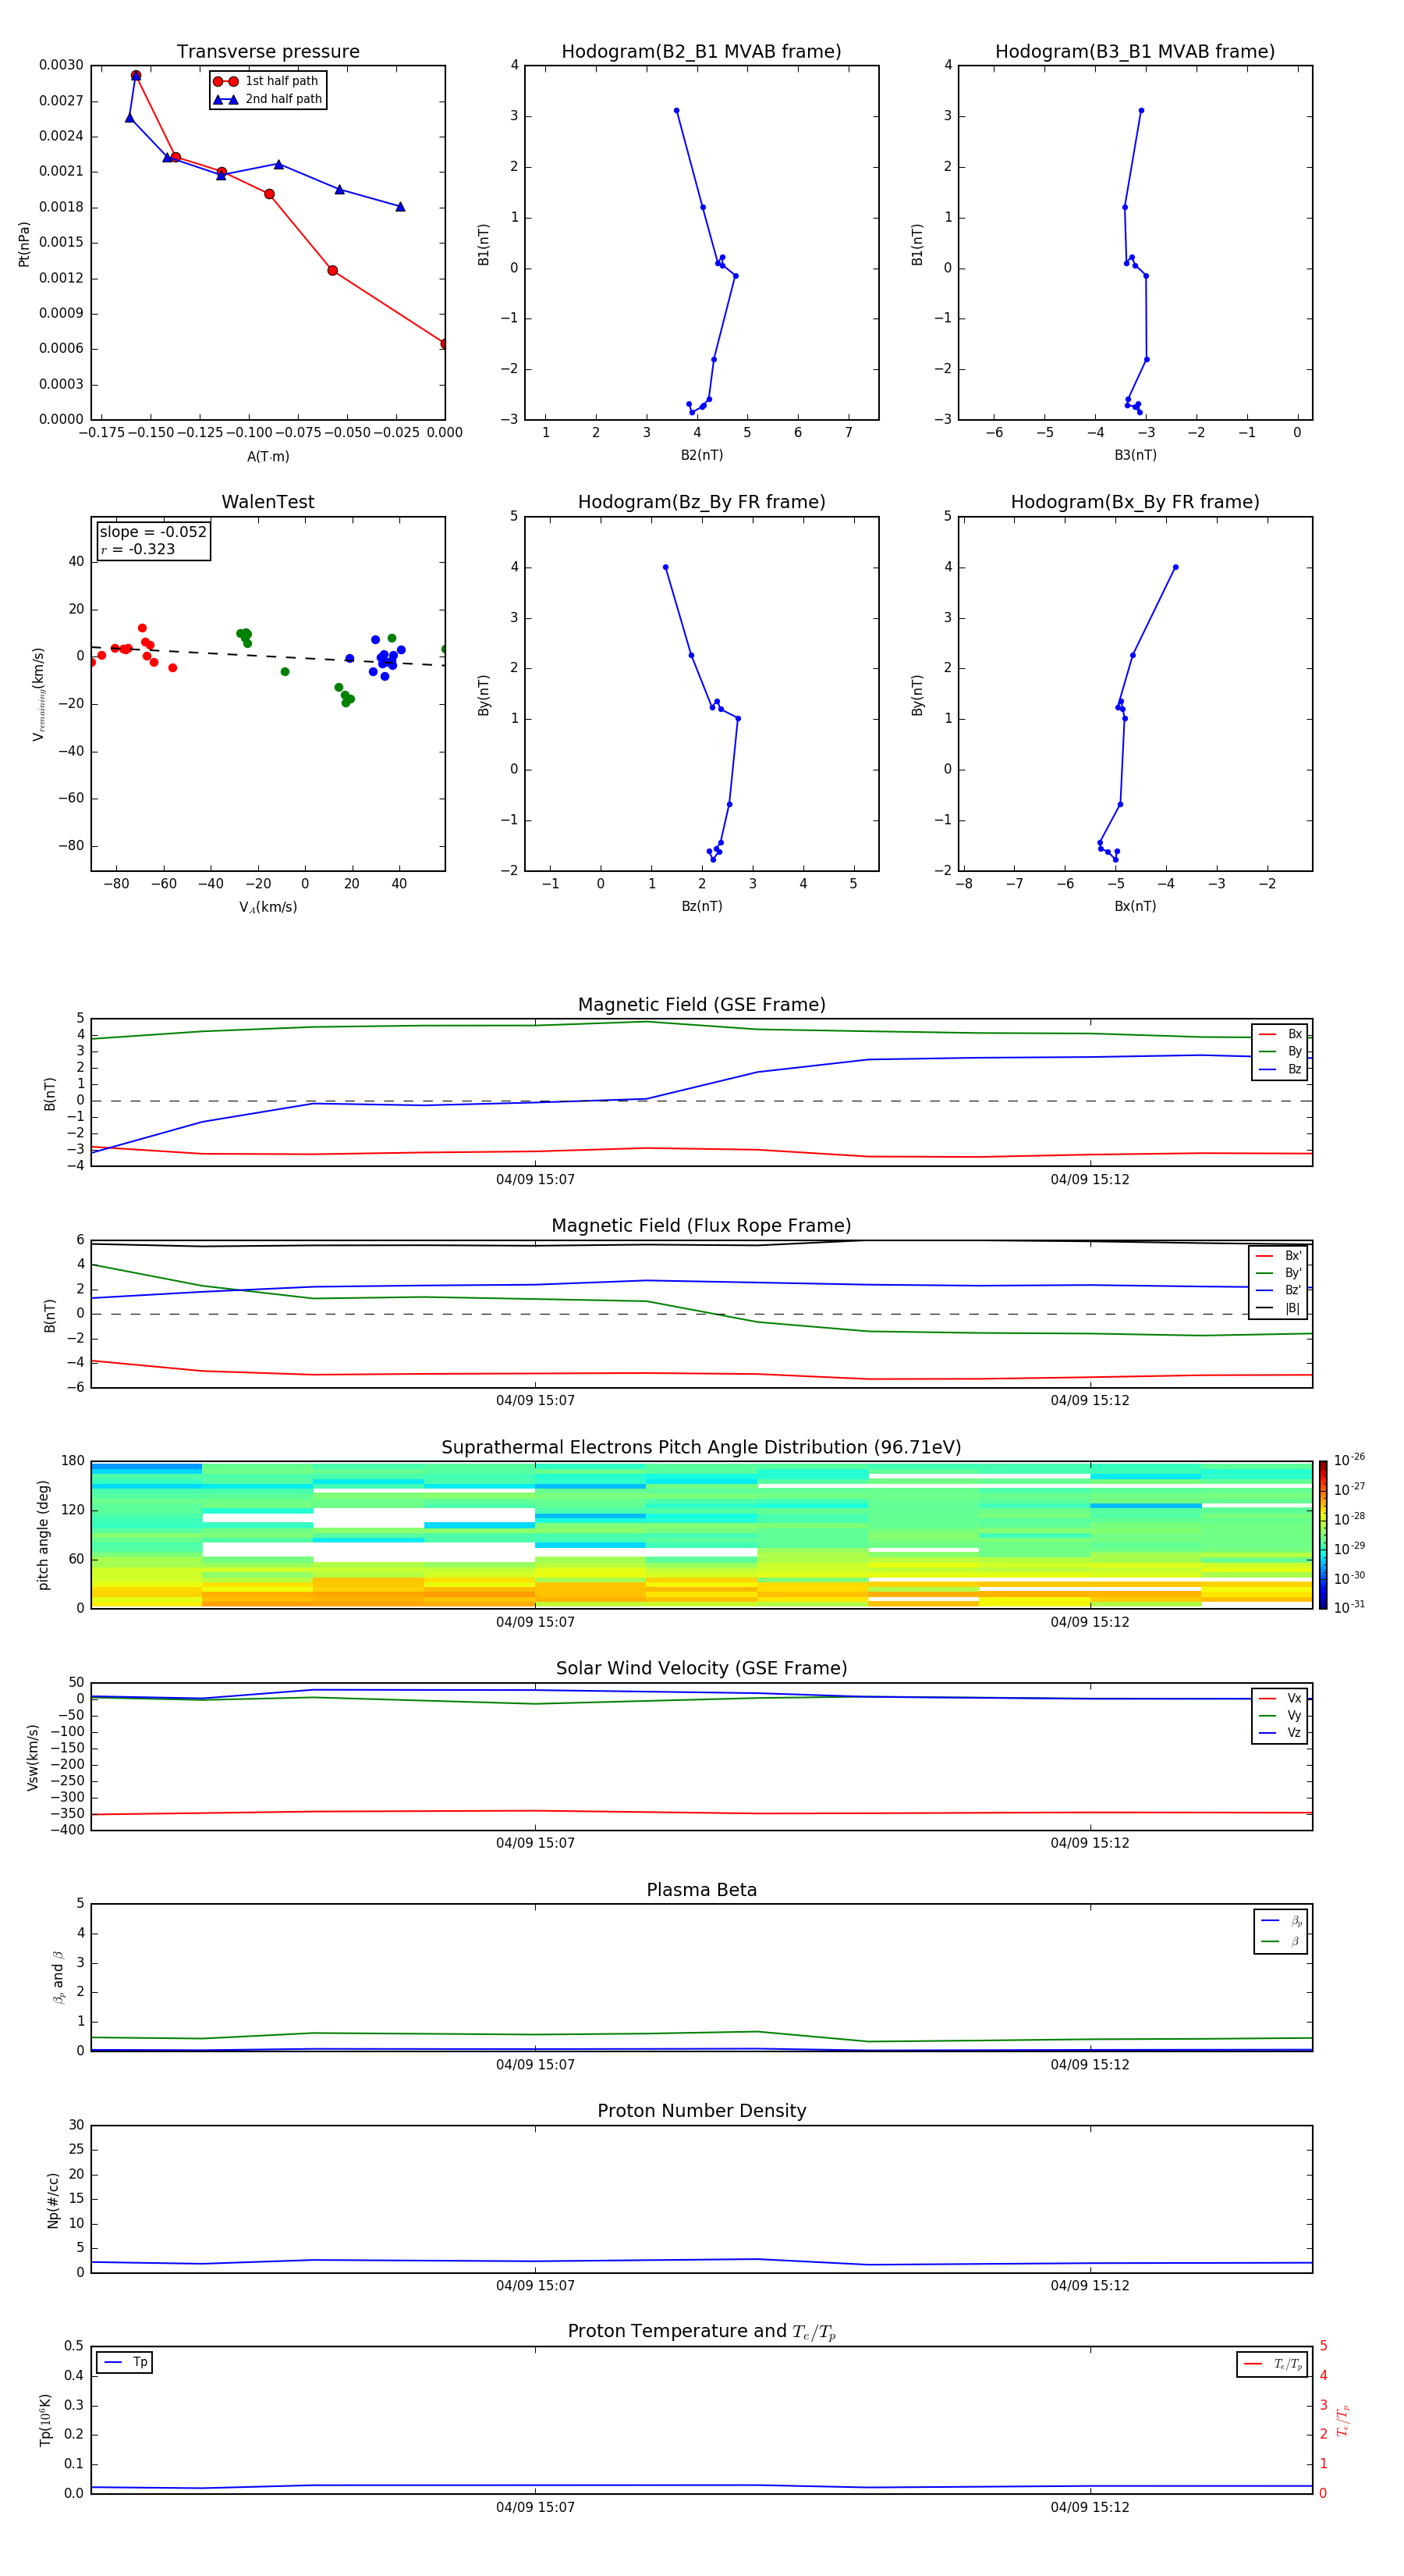The width and height of the screenshot is (1404, 2576).
Task: Click the '2nd half path' legend entry
Action: coord(268,99)
